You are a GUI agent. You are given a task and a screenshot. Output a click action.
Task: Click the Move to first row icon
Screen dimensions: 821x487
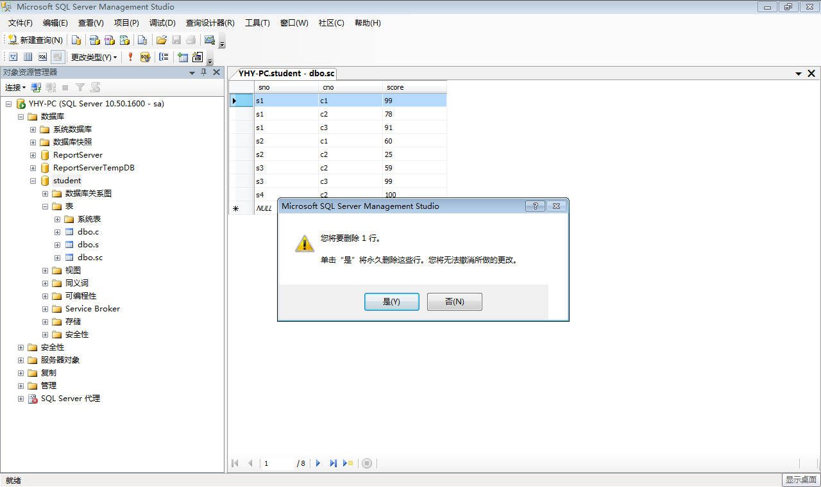[x=235, y=463]
